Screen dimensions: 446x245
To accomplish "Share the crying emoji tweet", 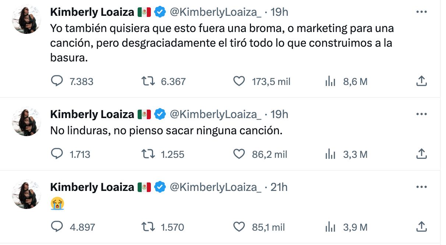I will pos(421,227).
